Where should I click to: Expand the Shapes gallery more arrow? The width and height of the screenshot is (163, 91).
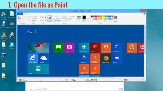click(x=68, y=21)
